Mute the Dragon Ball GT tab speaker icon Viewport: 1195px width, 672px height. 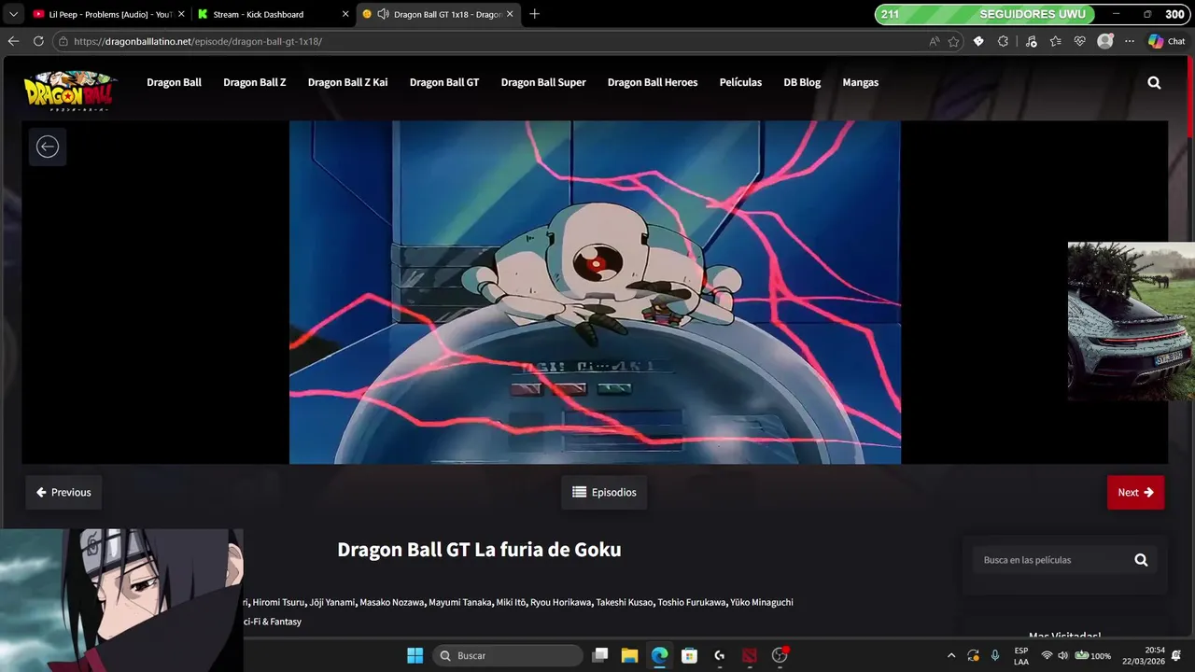pos(383,14)
